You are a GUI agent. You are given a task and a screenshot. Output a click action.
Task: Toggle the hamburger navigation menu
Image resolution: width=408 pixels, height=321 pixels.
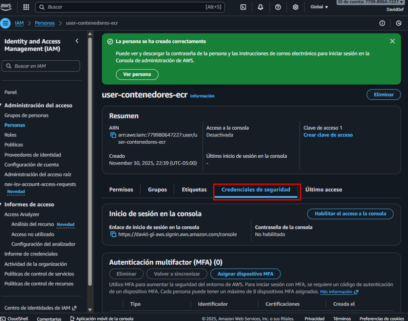point(6,23)
